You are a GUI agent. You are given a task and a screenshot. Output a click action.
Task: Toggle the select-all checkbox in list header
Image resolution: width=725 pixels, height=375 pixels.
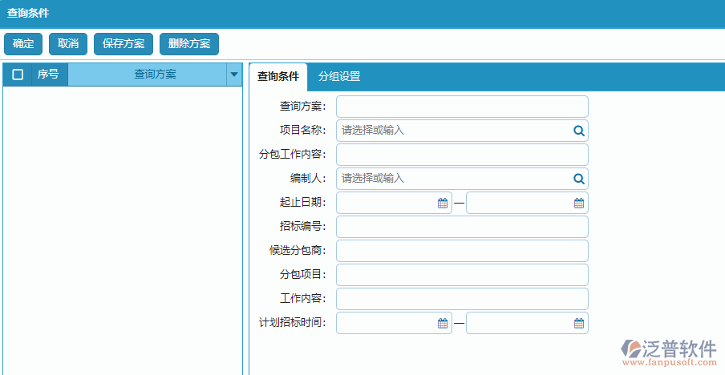tap(18, 75)
